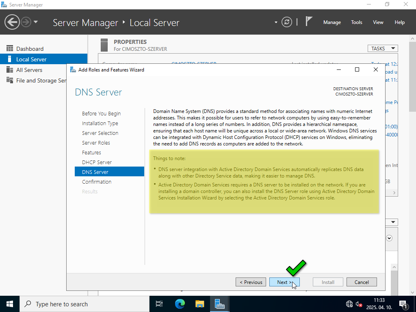416x312 pixels.
Task: Open the Manage menu
Action: [x=332, y=22]
